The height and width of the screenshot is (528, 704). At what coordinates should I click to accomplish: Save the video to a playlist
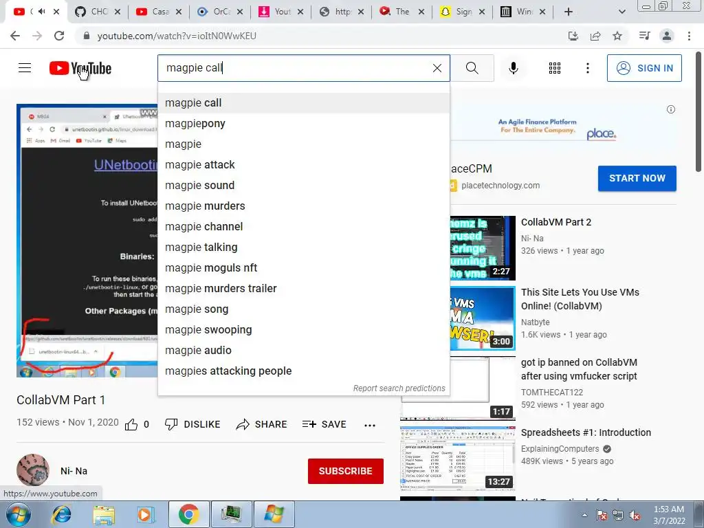324,424
